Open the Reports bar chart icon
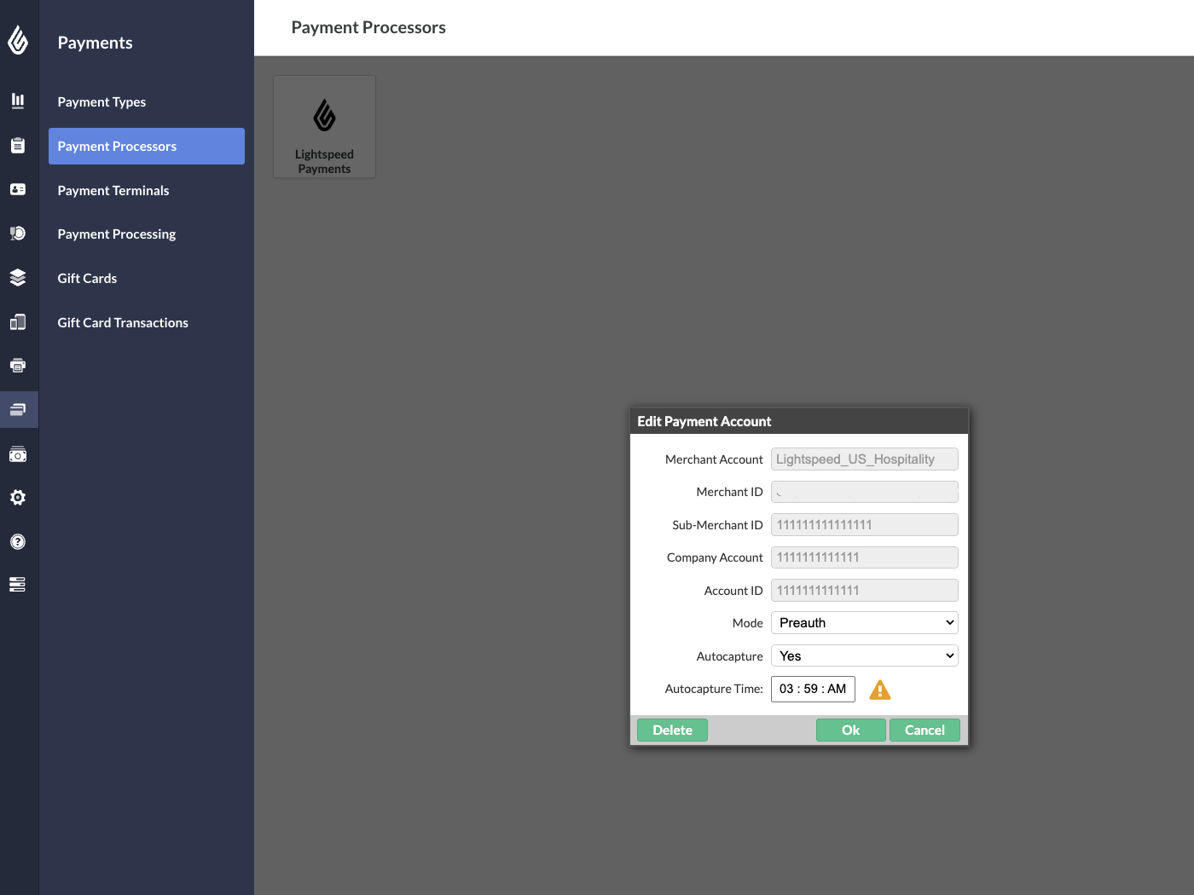 click(18, 101)
